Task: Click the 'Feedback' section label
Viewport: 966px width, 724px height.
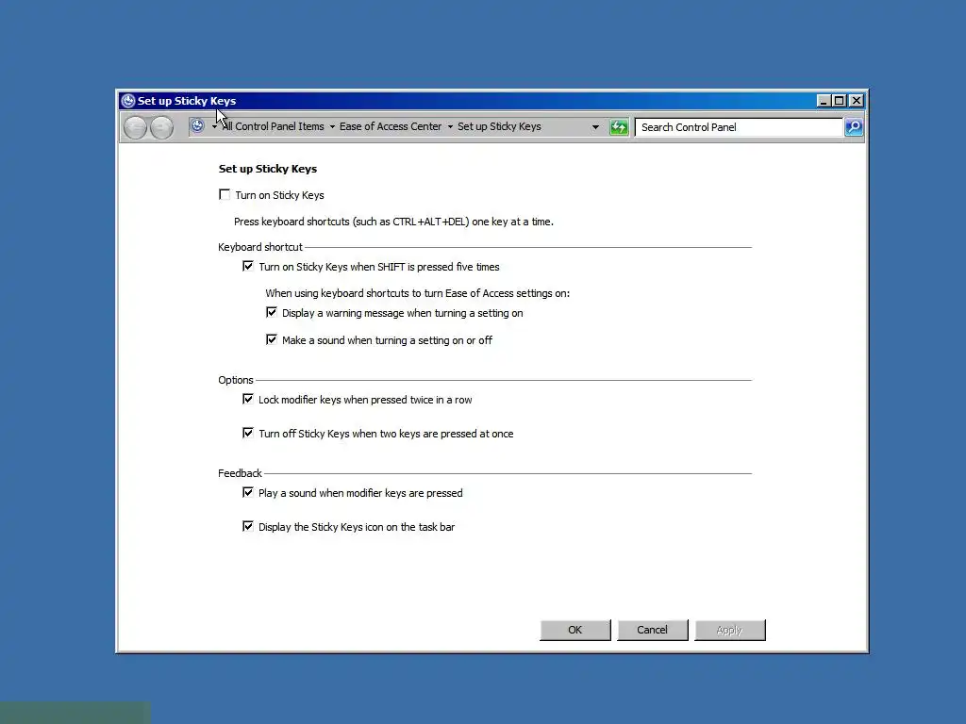Action: click(x=240, y=473)
